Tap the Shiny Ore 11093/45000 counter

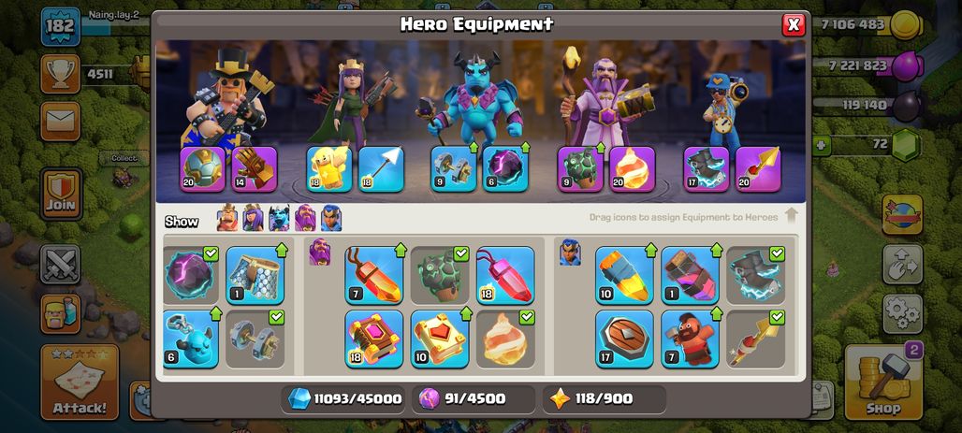(x=345, y=398)
